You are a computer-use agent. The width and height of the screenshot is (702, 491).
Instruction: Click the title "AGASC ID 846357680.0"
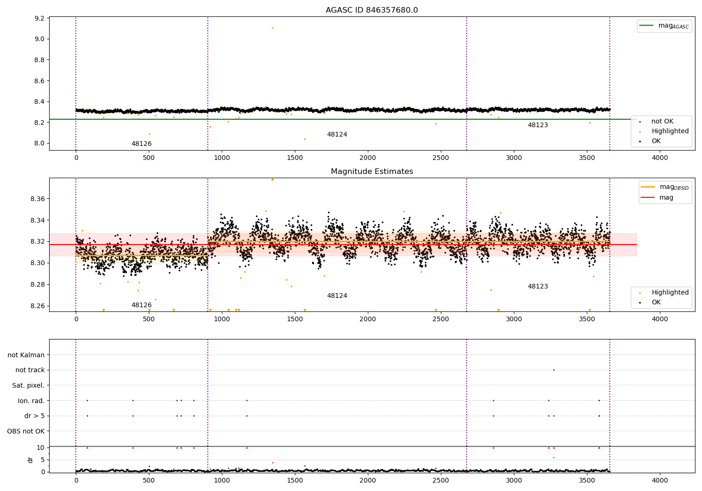(x=372, y=10)
